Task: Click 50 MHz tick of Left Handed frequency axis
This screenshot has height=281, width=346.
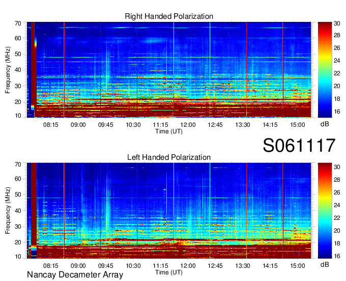Action: pos(18,195)
